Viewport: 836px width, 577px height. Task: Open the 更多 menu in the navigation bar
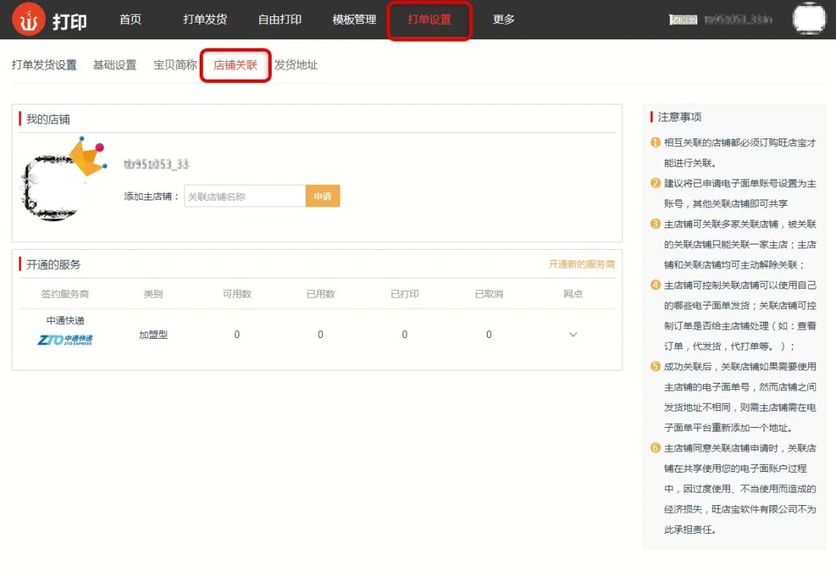(503, 20)
